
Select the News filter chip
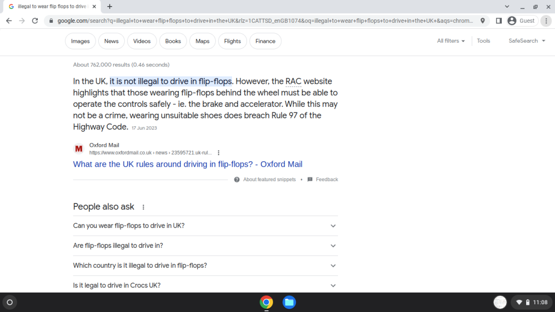pos(111,41)
